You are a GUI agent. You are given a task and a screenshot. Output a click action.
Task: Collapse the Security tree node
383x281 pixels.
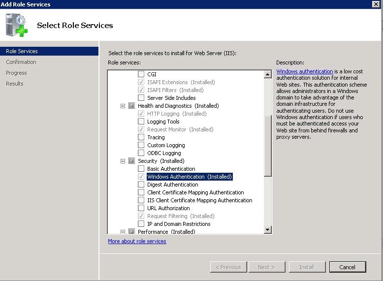123,161
